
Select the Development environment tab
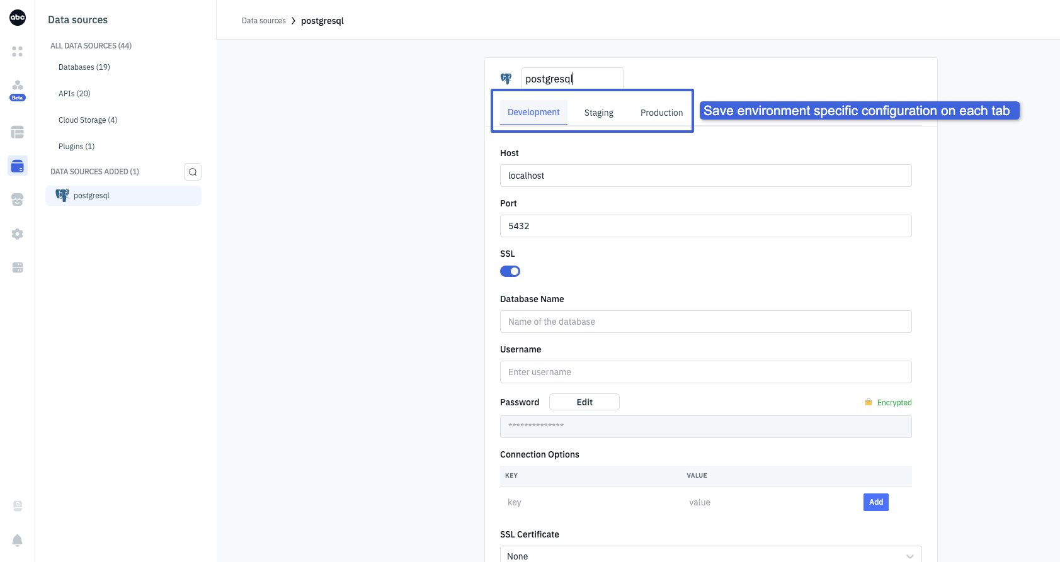[533, 112]
